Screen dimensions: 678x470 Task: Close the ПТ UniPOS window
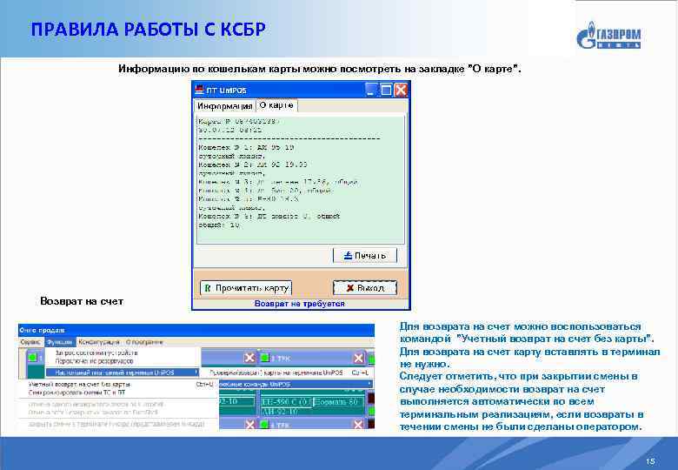(401, 90)
